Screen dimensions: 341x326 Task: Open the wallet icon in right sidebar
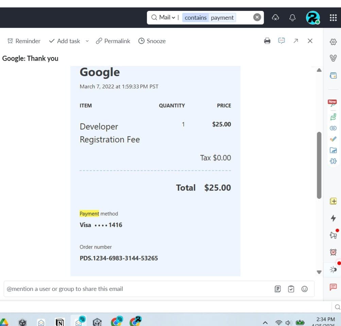pyautogui.click(x=333, y=75)
